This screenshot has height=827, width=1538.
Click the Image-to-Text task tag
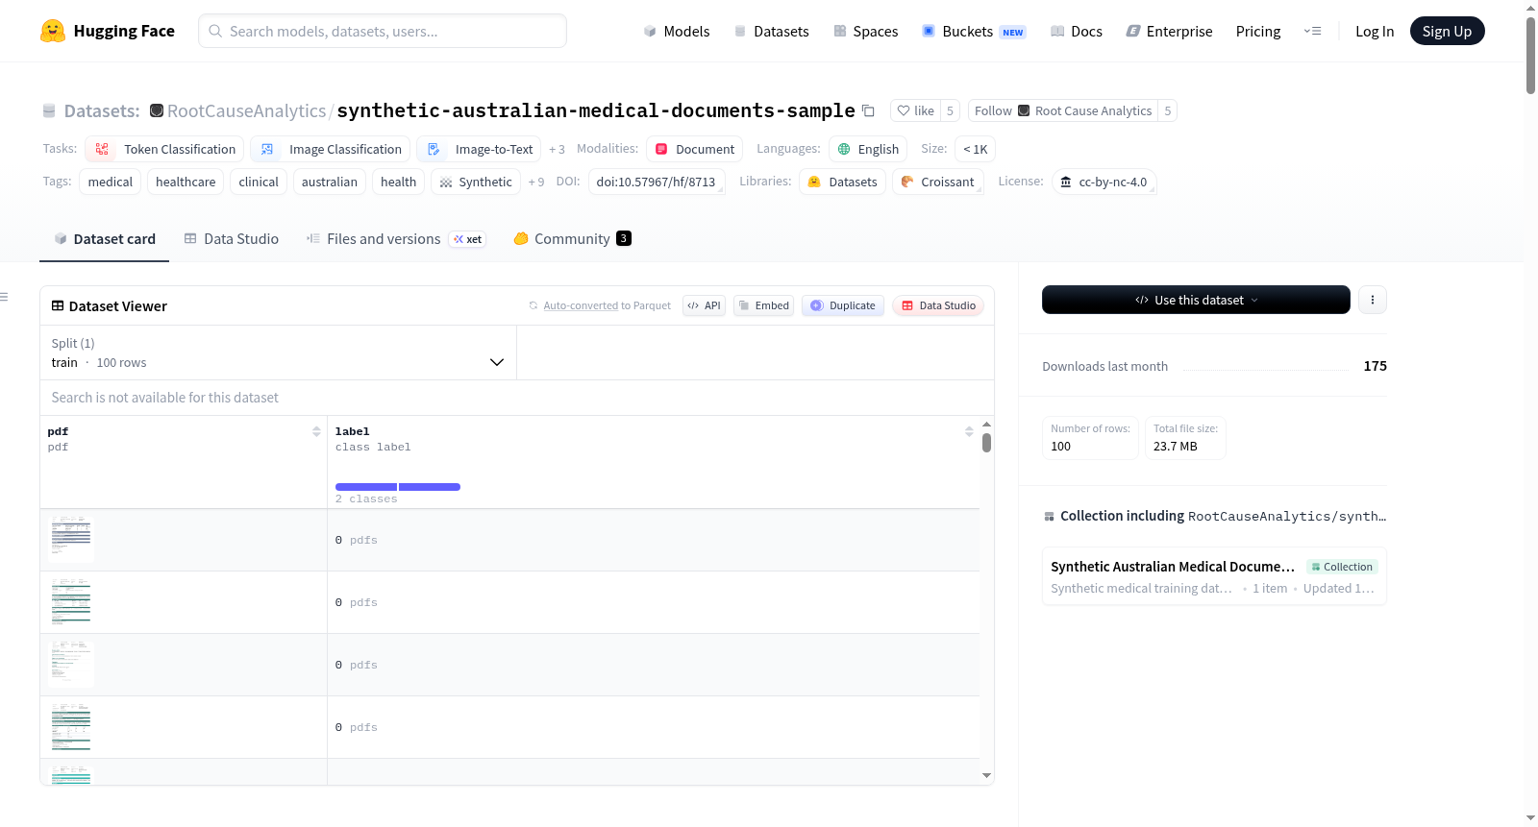point(479,149)
